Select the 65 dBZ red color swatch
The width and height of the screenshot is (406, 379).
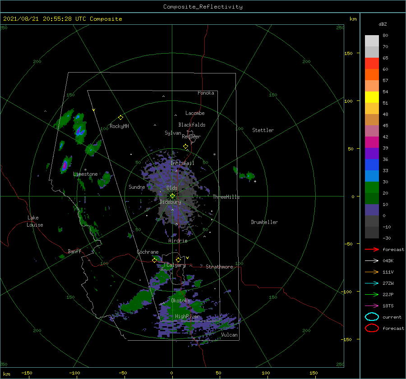372,64
